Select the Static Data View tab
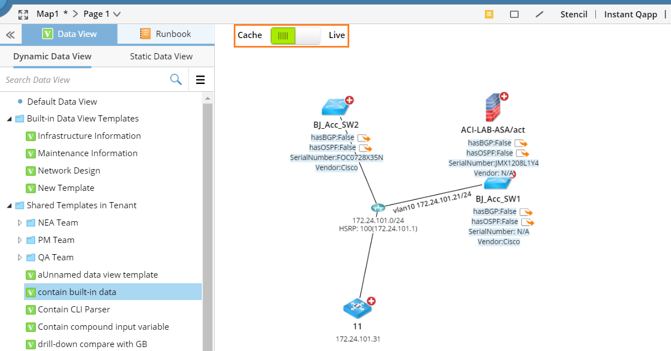The width and height of the screenshot is (671, 351). 161,57
